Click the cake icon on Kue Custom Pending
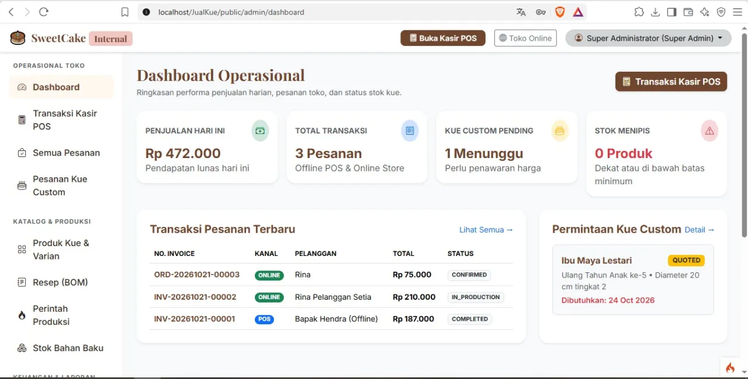 560,131
